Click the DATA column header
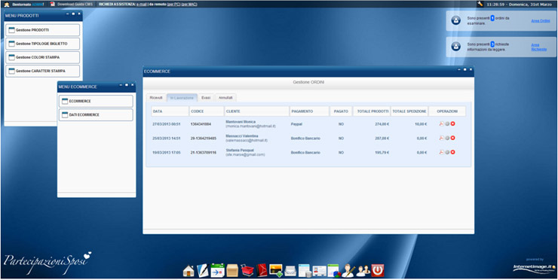 point(170,111)
